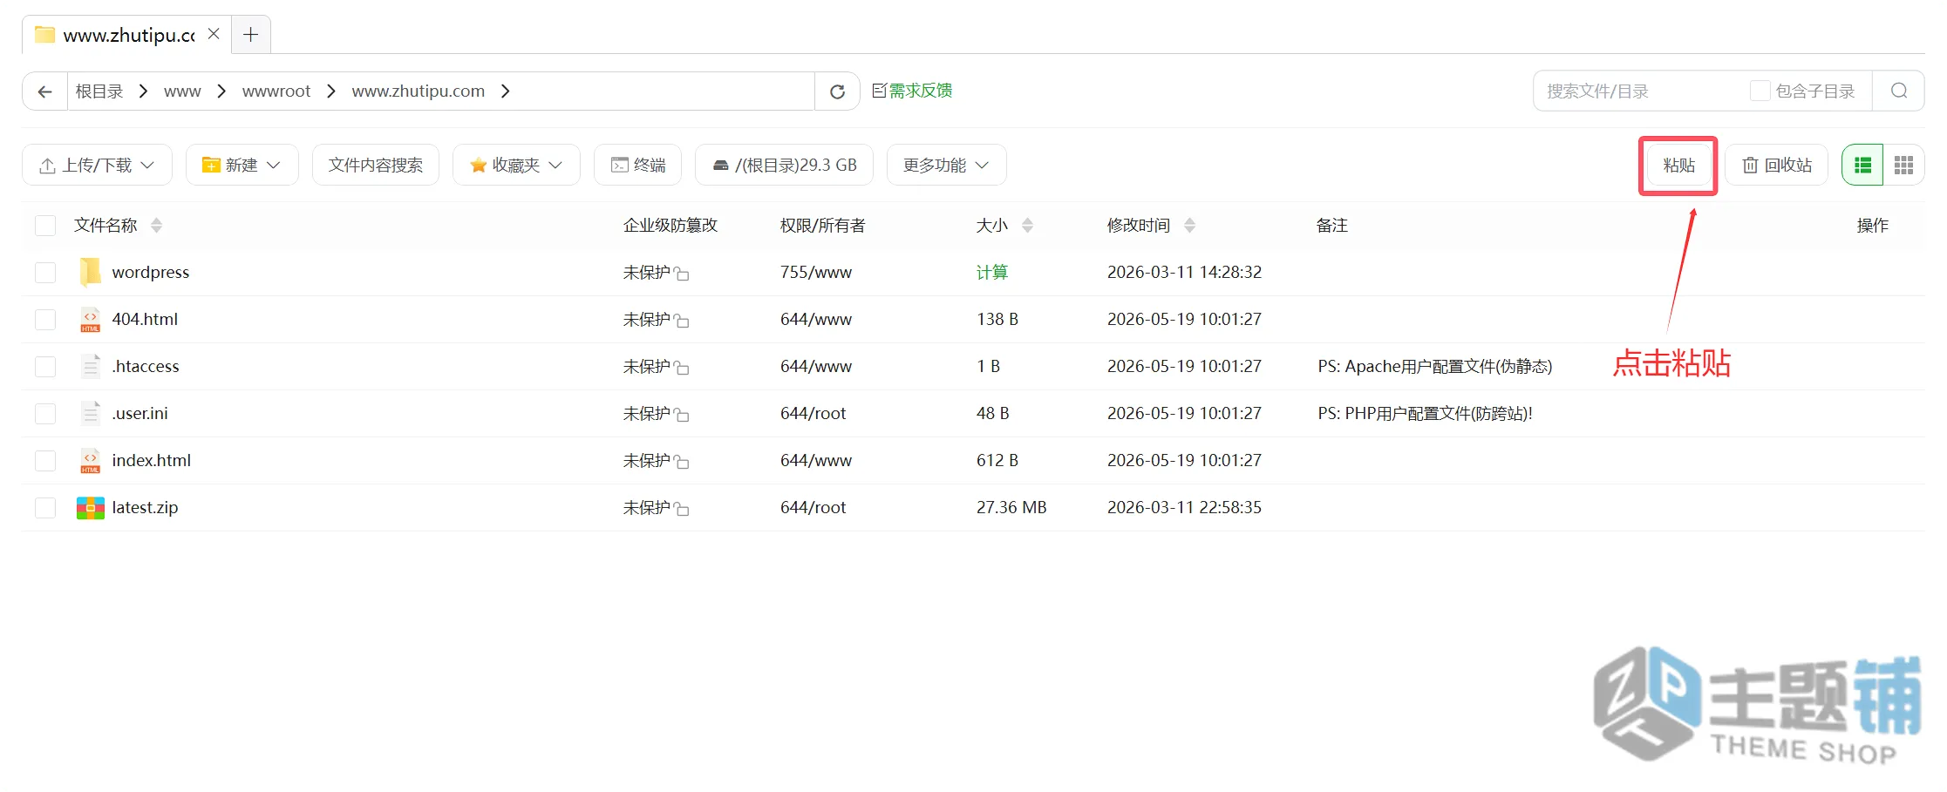
Task: Open the 回收站 recycle bin
Action: [x=1777, y=165]
